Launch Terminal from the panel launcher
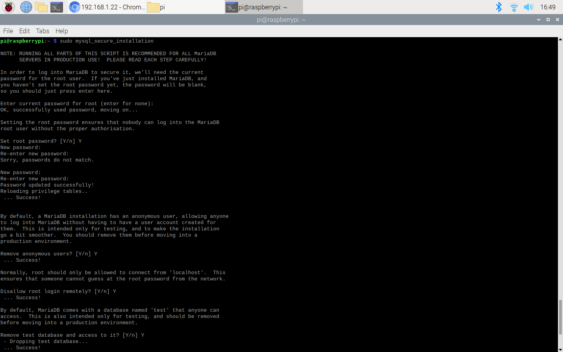 click(57, 7)
